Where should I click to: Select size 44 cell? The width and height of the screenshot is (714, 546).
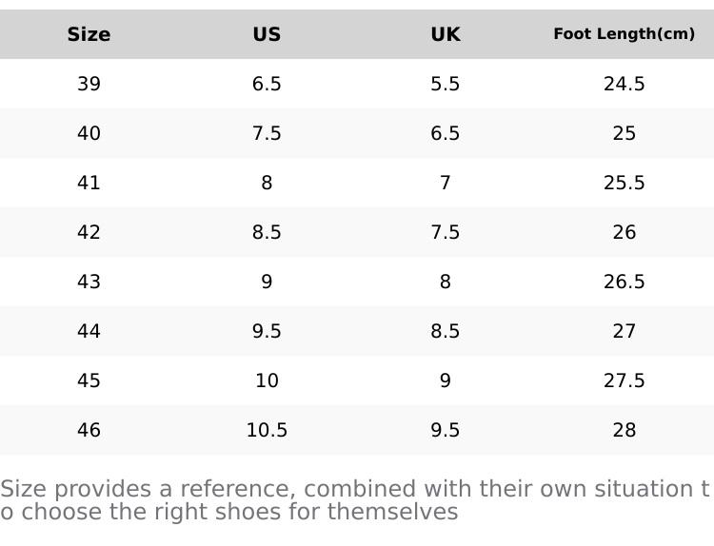[x=89, y=331]
